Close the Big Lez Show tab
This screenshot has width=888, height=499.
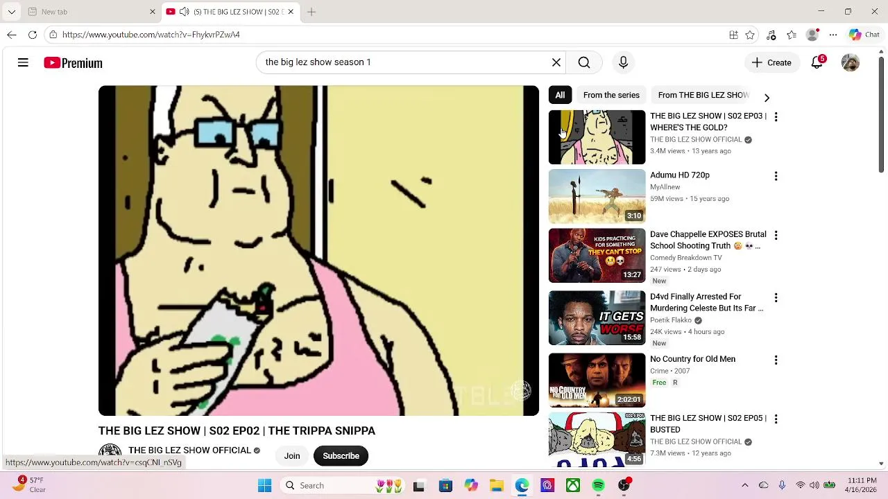(291, 12)
